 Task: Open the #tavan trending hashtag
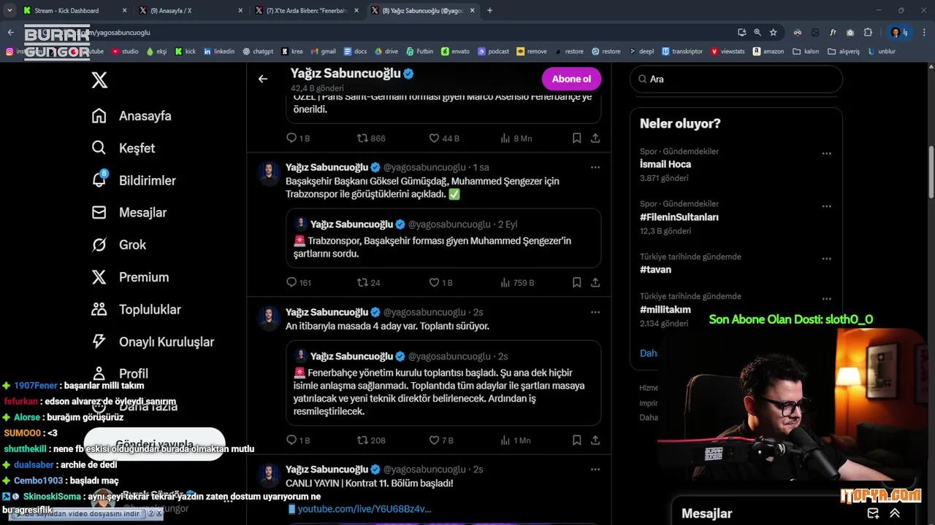pyautogui.click(x=655, y=270)
